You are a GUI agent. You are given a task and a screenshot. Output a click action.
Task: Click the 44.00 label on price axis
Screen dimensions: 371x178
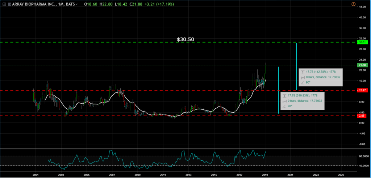362,7
